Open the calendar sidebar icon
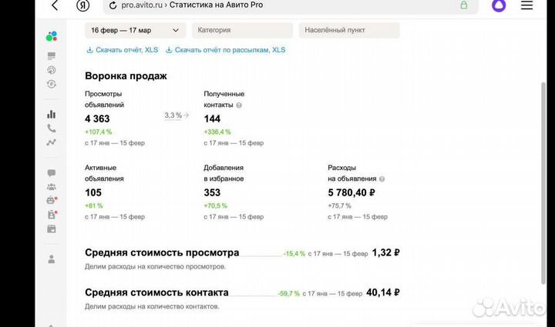The height and width of the screenshot is (327, 555). 52,229
